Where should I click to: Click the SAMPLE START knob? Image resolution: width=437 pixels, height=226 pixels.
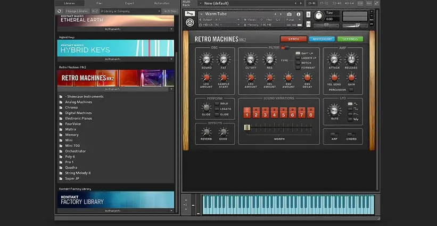(223, 78)
